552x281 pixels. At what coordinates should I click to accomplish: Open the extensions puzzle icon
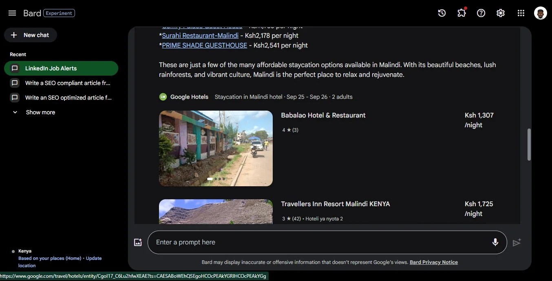point(461,13)
